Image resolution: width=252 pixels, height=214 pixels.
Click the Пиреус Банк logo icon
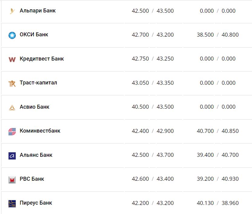(x=12, y=203)
